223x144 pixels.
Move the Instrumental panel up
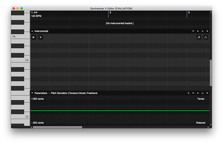[198, 31]
